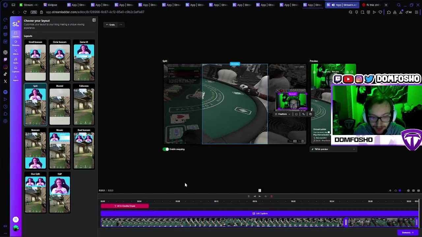Select the Circle facecam layout
The height and width of the screenshot is (237, 422).
click(60, 61)
